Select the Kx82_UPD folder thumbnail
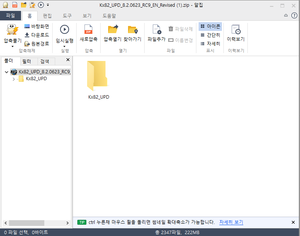 pos(97,76)
